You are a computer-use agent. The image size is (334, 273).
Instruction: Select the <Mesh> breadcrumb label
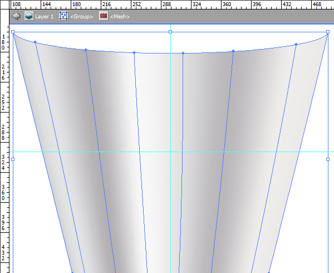click(120, 17)
